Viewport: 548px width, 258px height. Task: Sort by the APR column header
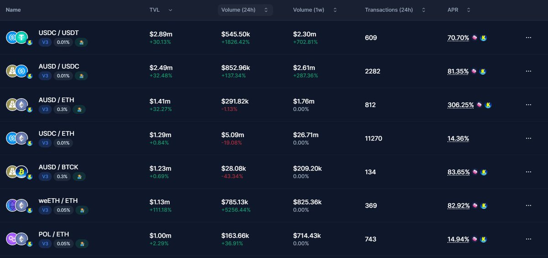(x=459, y=10)
